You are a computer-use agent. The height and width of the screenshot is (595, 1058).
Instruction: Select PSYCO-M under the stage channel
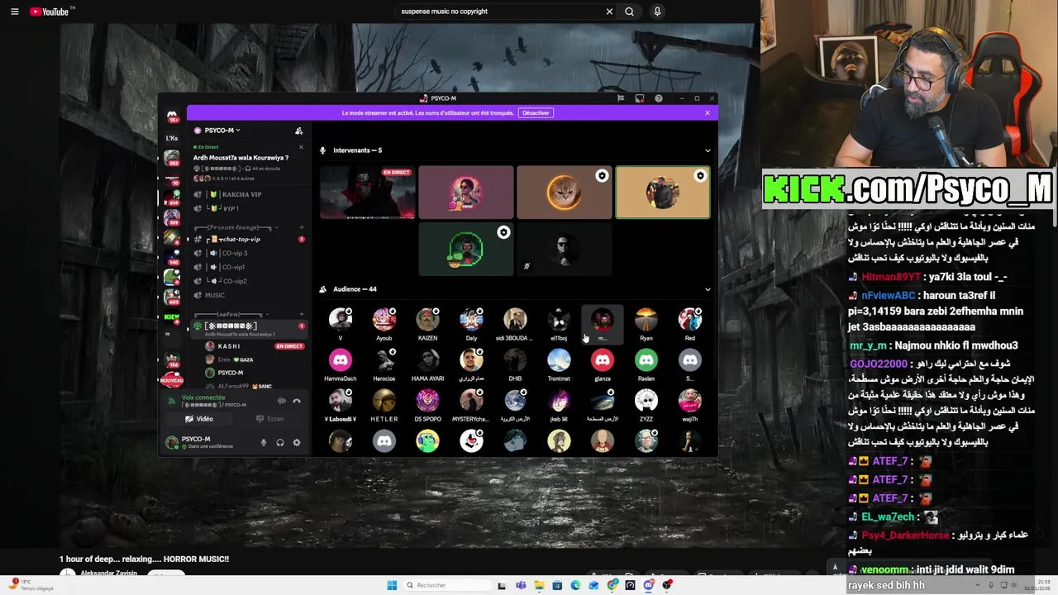pyautogui.click(x=255, y=373)
